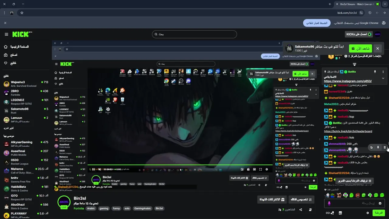The width and height of the screenshot is (389, 219).
Task: Open the profile avatar menu in the Kick header
Action: point(377,34)
